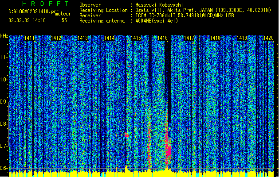The height and width of the screenshot is (177, 279).
Task: Click the 1412 time marker
Action: click(x=56, y=38)
